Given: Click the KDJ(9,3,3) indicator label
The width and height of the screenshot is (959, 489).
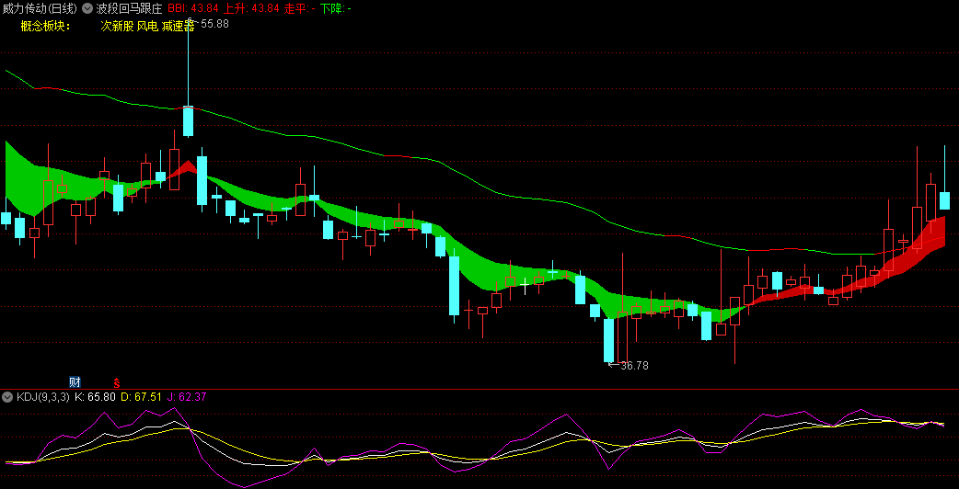Looking at the screenshot, I should 43,397.
